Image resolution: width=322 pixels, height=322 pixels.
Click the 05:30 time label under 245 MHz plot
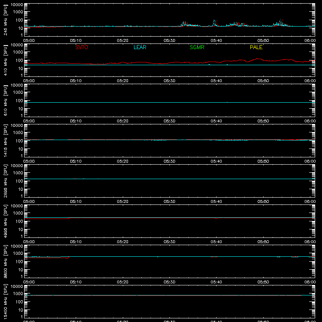click(x=169, y=41)
